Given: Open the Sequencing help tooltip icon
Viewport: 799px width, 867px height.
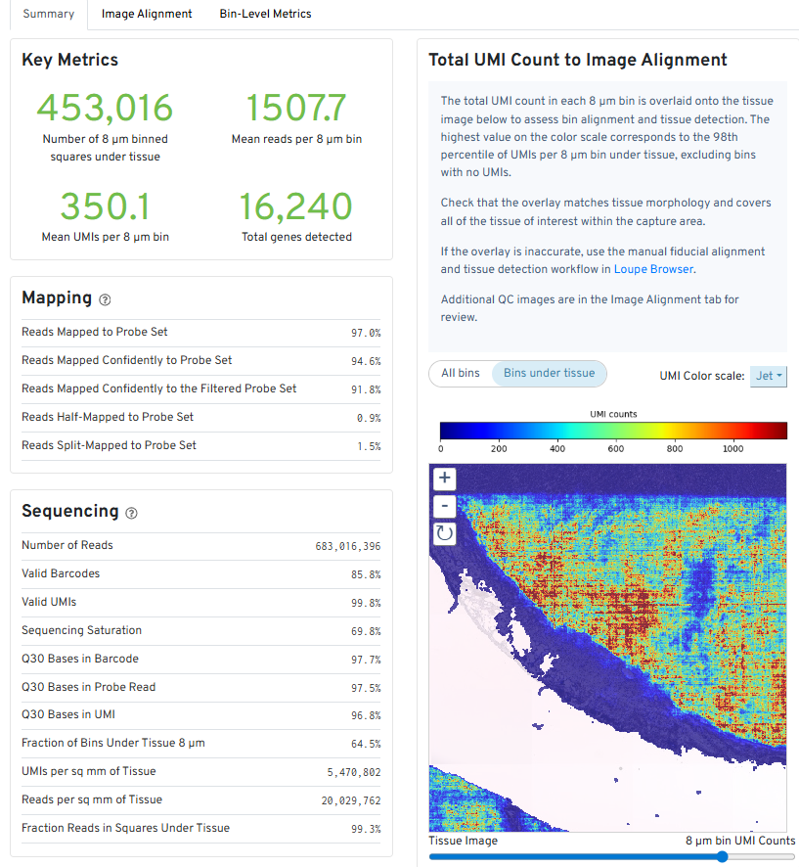Looking at the screenshot, I should point(131,513).
